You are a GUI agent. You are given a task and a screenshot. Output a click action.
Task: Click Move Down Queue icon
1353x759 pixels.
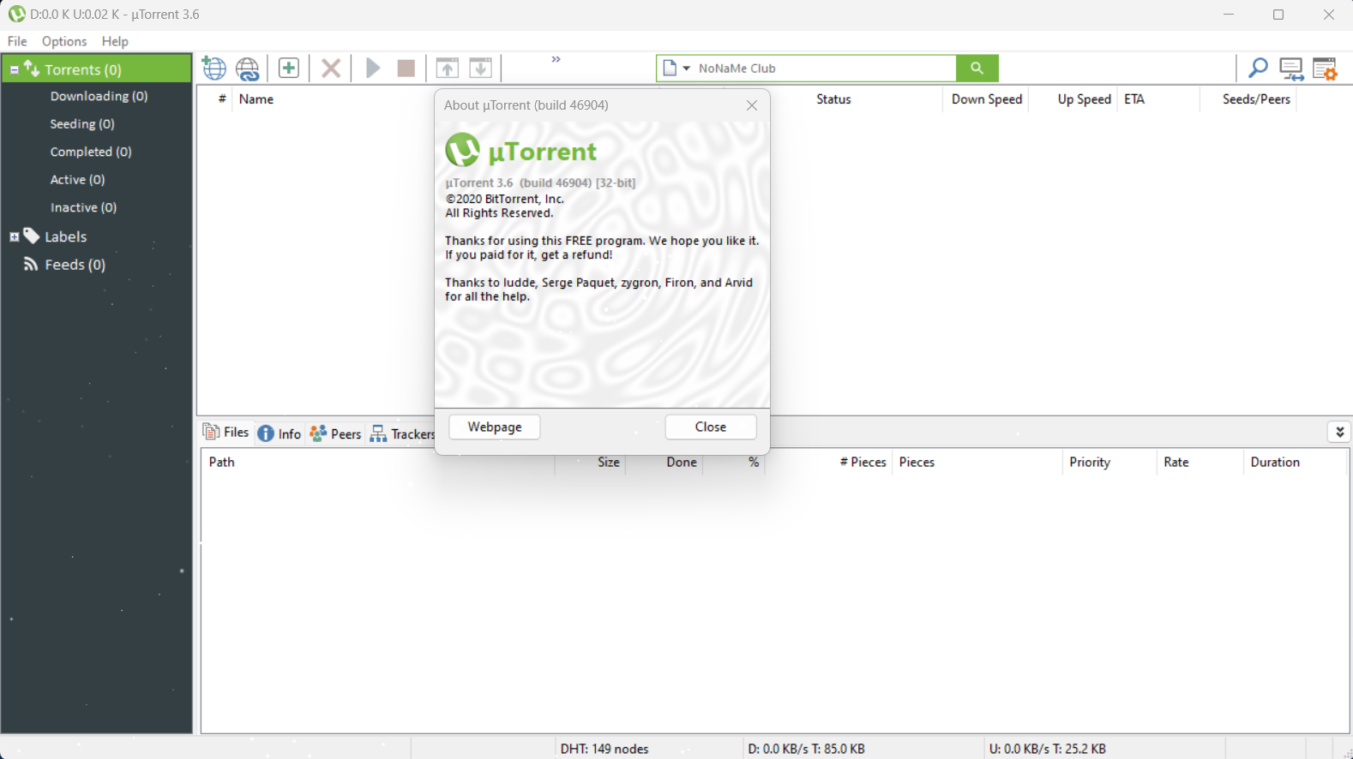click(x=481, y=68)
